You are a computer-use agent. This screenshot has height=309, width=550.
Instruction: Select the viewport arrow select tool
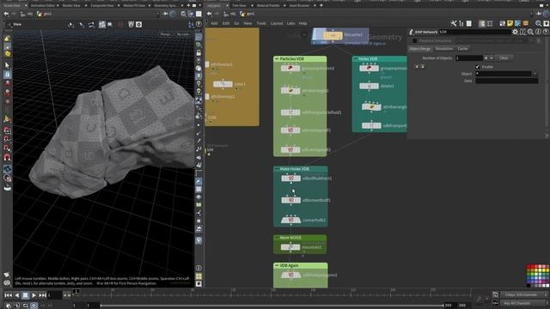tap(7, 65)
